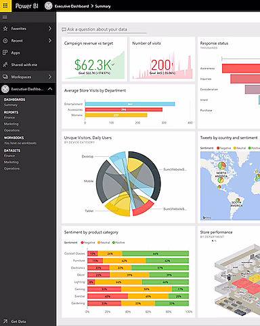Click the Entertainment bar in store visits chart
This screenshot has height=326, width=260.
point(130,104)
